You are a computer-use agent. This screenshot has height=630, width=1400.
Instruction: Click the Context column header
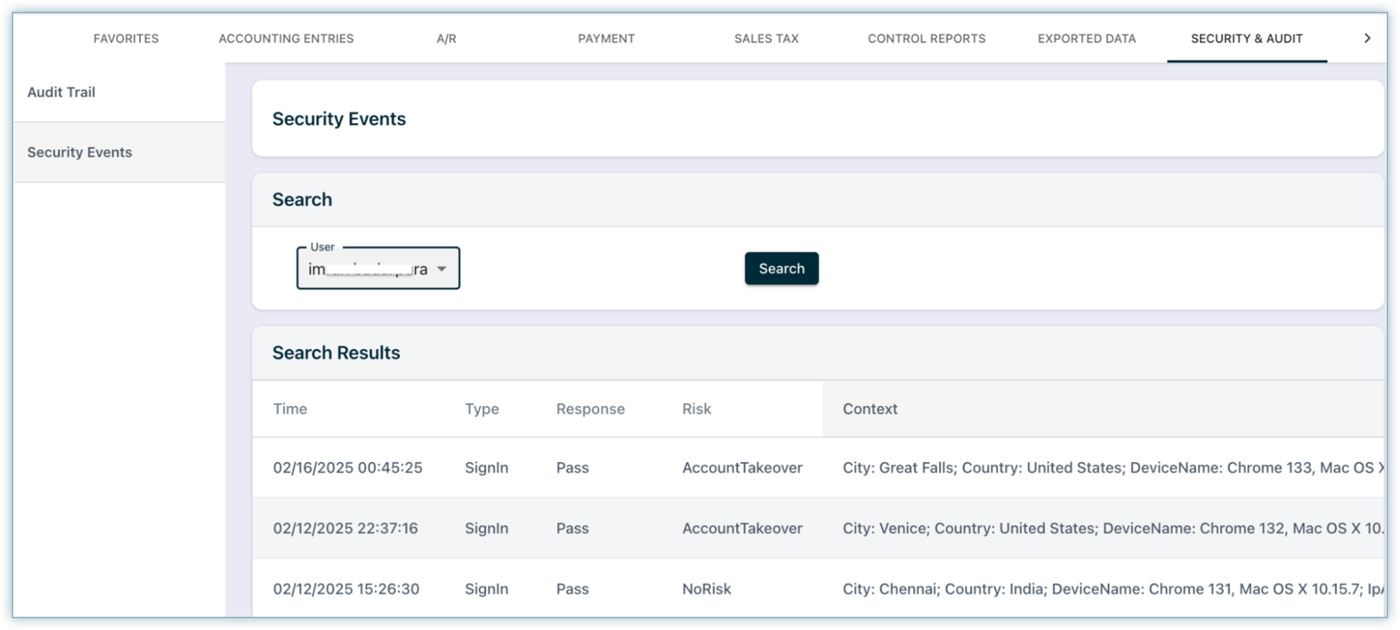click(x=870, y=409)
